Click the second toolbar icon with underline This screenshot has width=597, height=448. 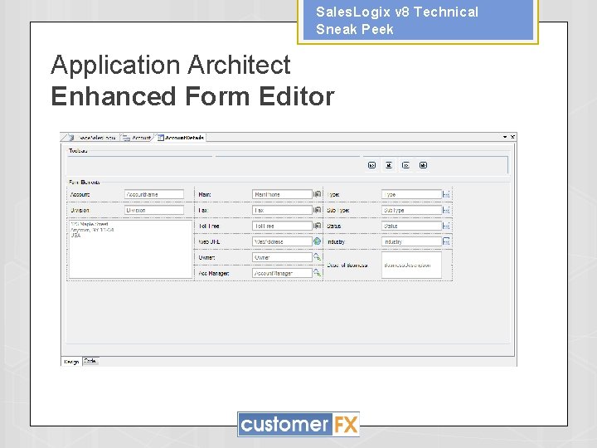[x=389, y=165]
